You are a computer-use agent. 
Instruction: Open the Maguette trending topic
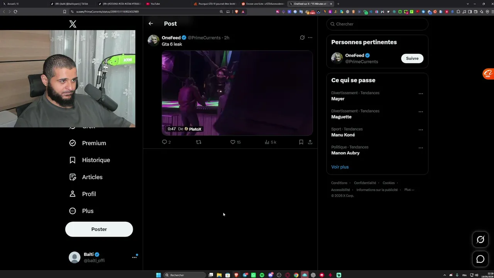click(x=341, y=117)
